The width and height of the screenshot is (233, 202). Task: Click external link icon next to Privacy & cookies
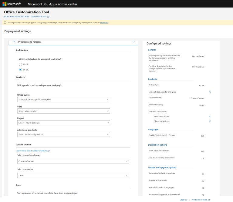click(x=209, y=200)
